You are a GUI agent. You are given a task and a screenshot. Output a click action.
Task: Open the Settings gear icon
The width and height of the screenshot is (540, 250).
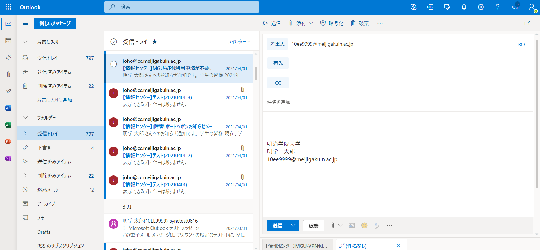pyautogui.click(x=481, y=7)
